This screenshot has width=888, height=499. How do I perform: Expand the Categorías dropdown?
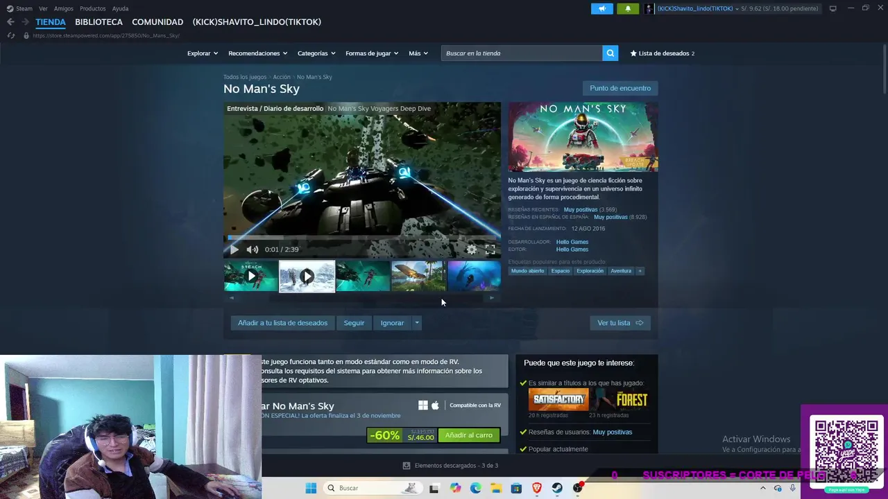(316, 53)
